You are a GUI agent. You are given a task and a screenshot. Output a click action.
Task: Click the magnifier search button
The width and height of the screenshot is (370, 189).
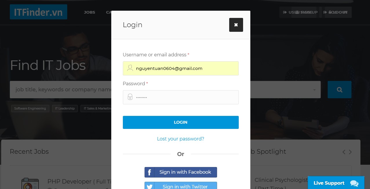(x=340, y=90)
